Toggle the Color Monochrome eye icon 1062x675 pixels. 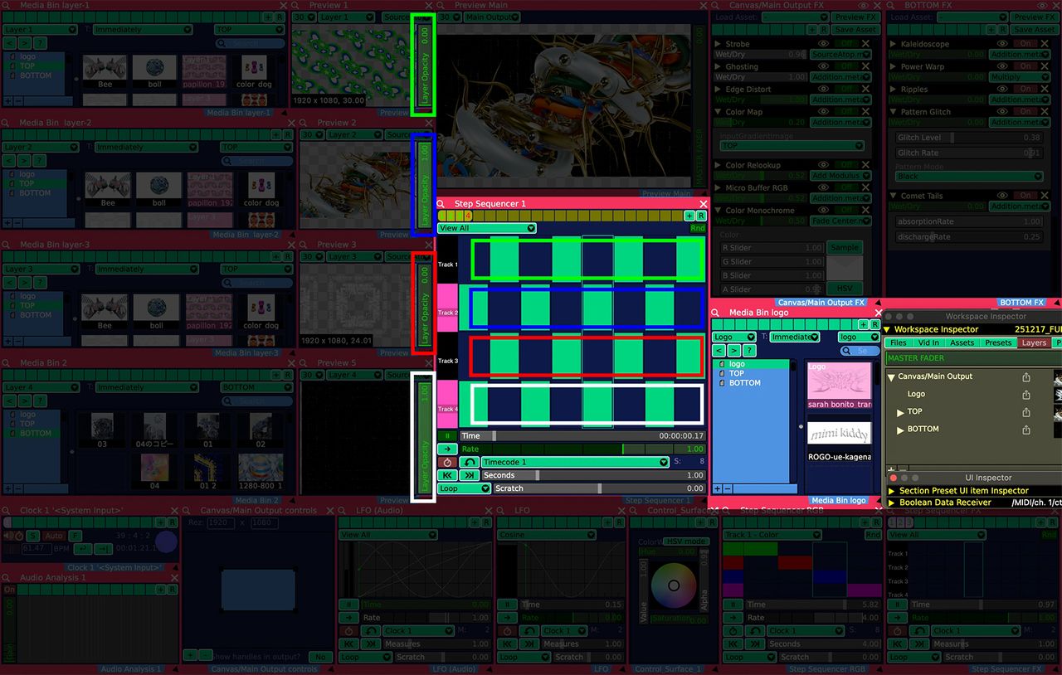(x=824, y=211)
